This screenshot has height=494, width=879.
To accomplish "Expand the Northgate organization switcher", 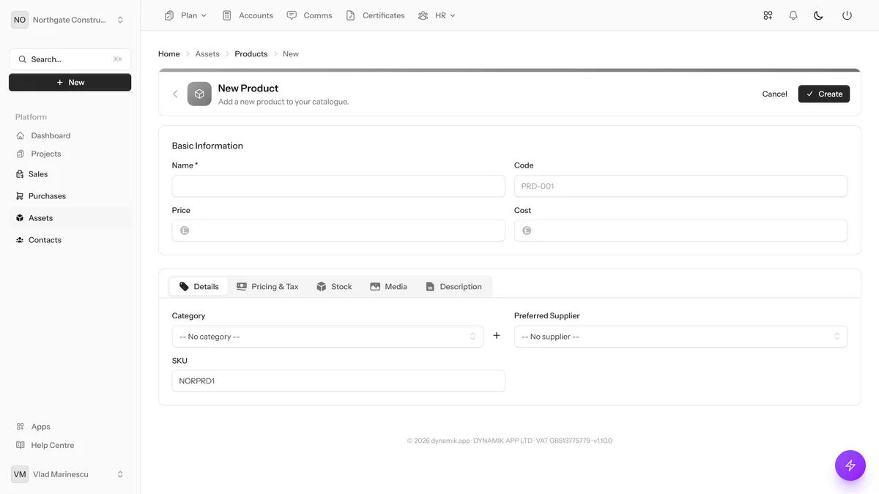I will click(70, 20).
